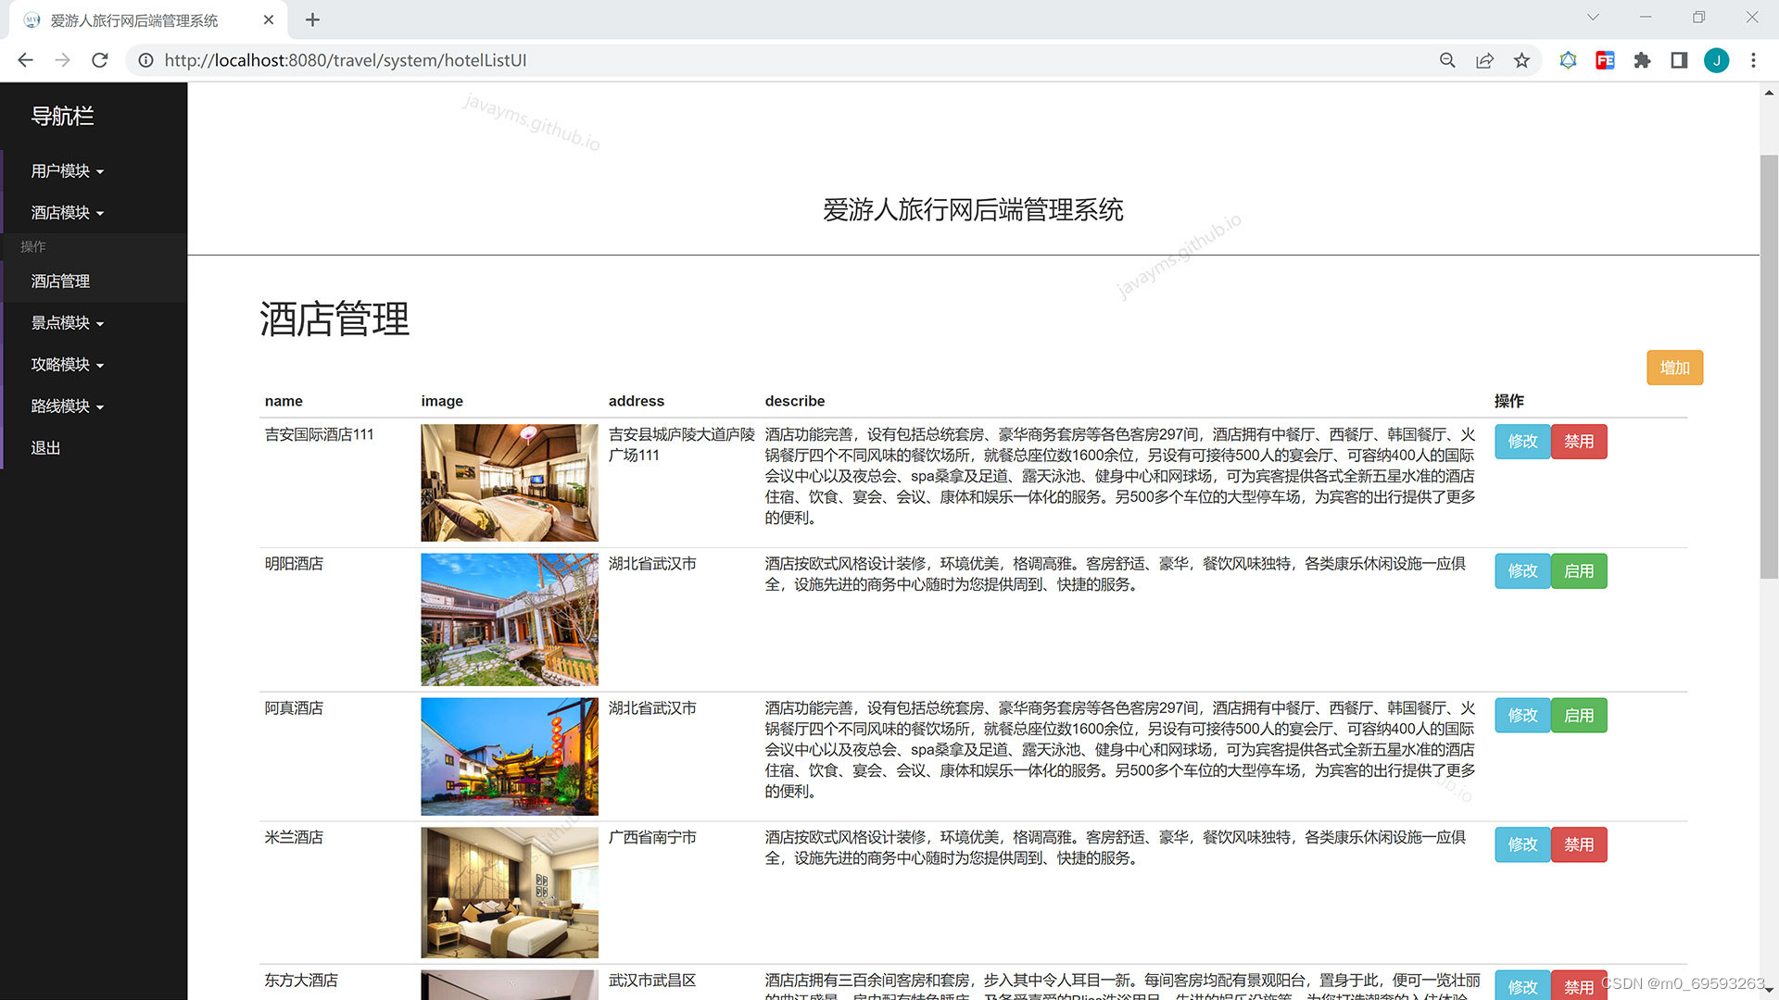Viewport: 1779px width, 1000px height.
Task: Edit 阿真酒店 with 修改
Action: tap(1521, 716)
